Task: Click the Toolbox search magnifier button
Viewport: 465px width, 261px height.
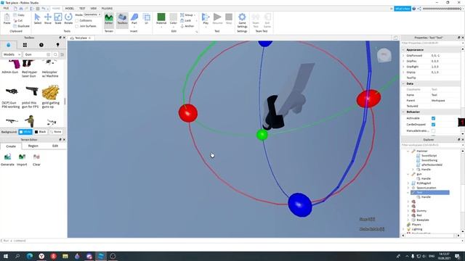Action: coord(55,54)
